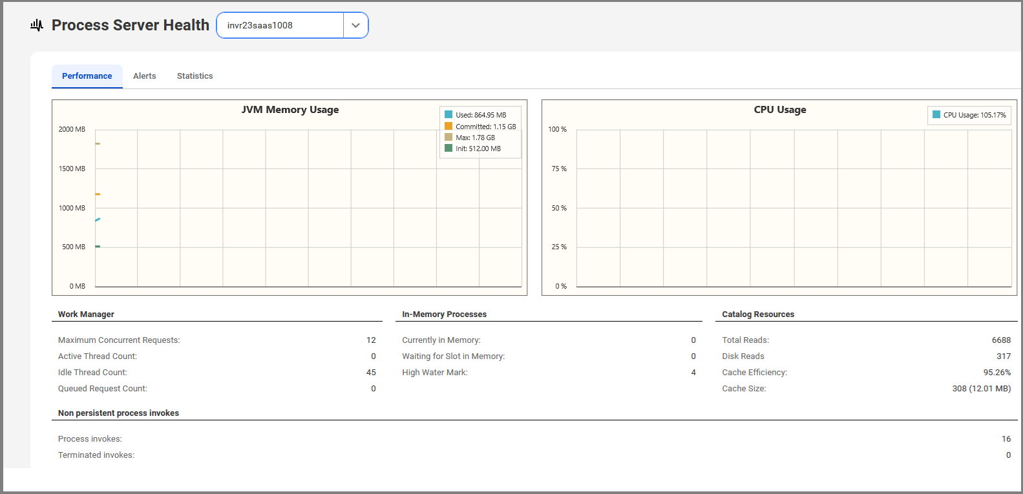Image resolution: width=1023 pixels, height=494 pixels.
Task: Click the Work Manager section header
Action: 86,314
